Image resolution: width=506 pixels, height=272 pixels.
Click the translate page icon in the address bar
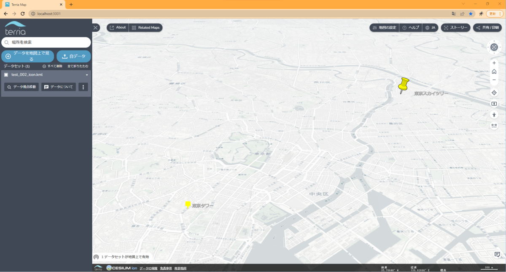pos(454,14)
